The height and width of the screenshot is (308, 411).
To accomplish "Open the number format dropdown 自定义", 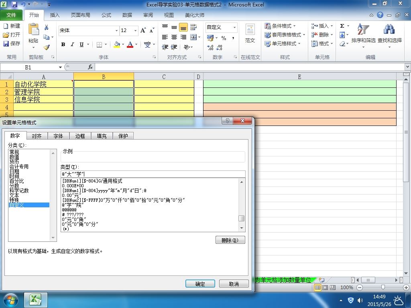I will click(x=234, y=27).
